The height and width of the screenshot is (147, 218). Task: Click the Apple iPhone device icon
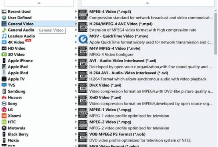[x=4, y=61]
